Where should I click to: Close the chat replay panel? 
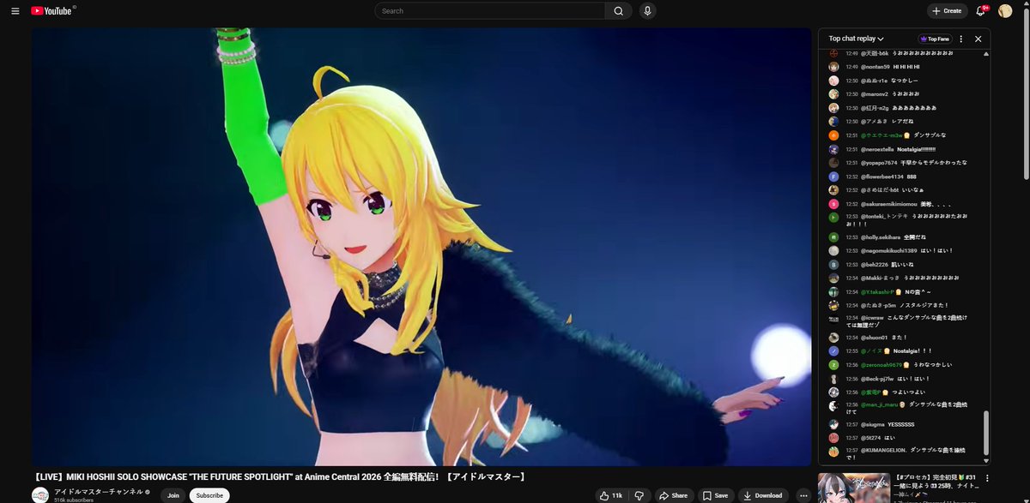[x=978, y=39]
